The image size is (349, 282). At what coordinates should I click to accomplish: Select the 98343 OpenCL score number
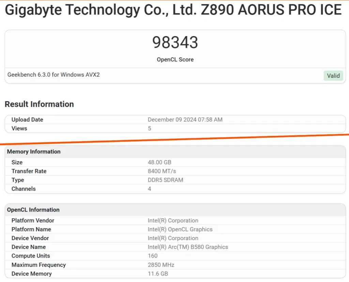pyautogui.click(x=175, y=42)
